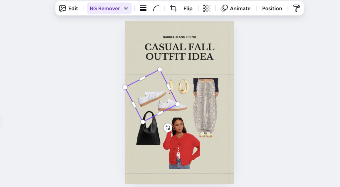Click the BG Remover button
The image size is (340, 187).
109,8
